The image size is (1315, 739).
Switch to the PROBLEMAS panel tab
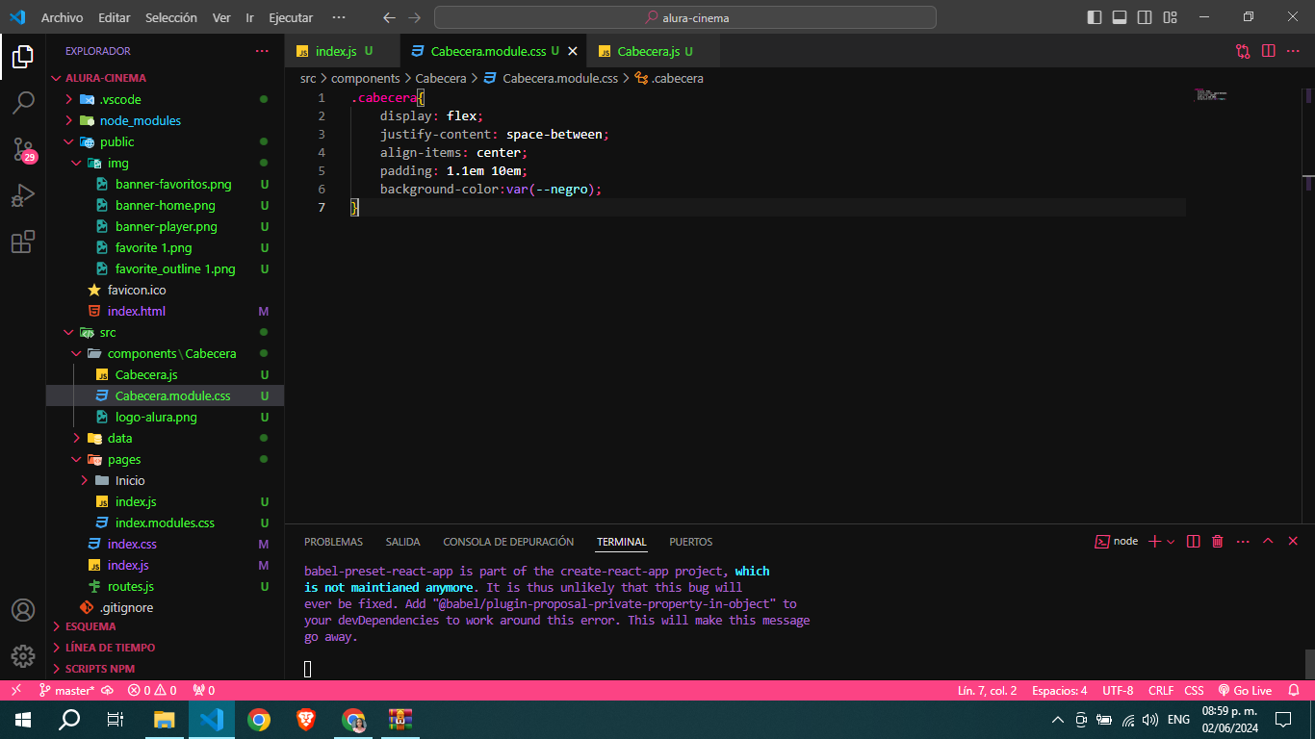[333, 542]
